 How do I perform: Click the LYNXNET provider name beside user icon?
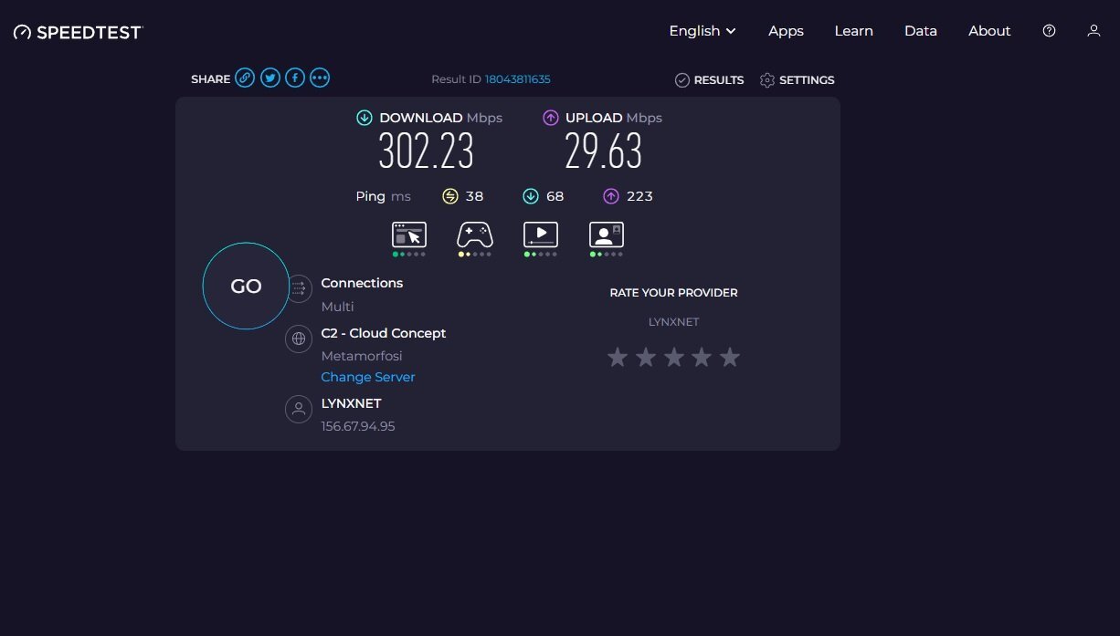click(x=351, y=403)
